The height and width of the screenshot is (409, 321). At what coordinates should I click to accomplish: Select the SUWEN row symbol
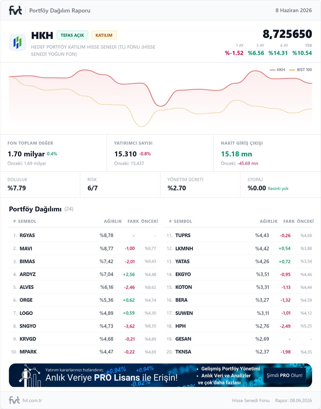pos(184,313)
